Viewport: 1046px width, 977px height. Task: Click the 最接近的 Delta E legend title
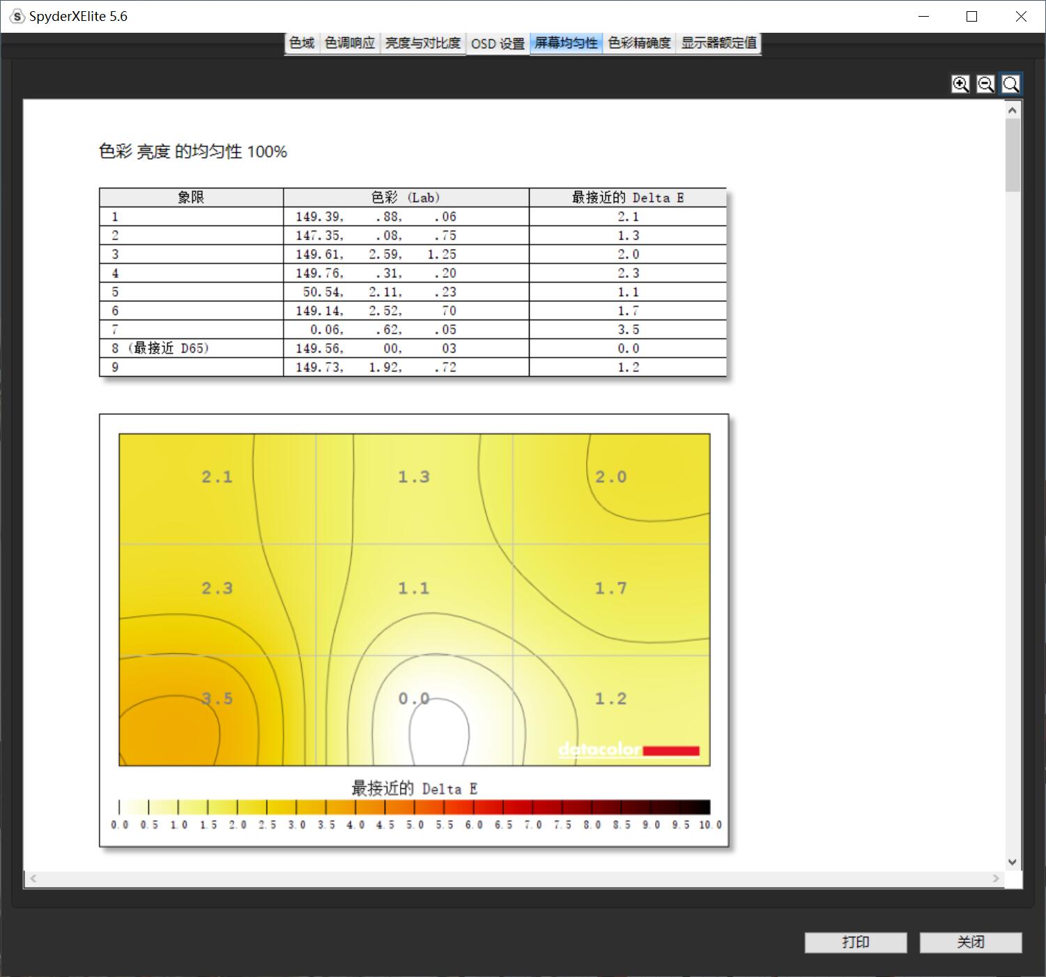pos(414,789)
